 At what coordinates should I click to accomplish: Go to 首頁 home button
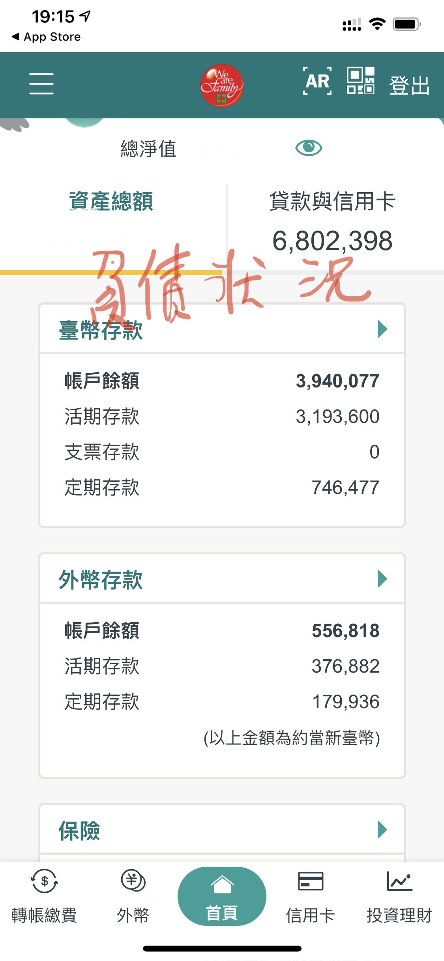click(222, 896)
